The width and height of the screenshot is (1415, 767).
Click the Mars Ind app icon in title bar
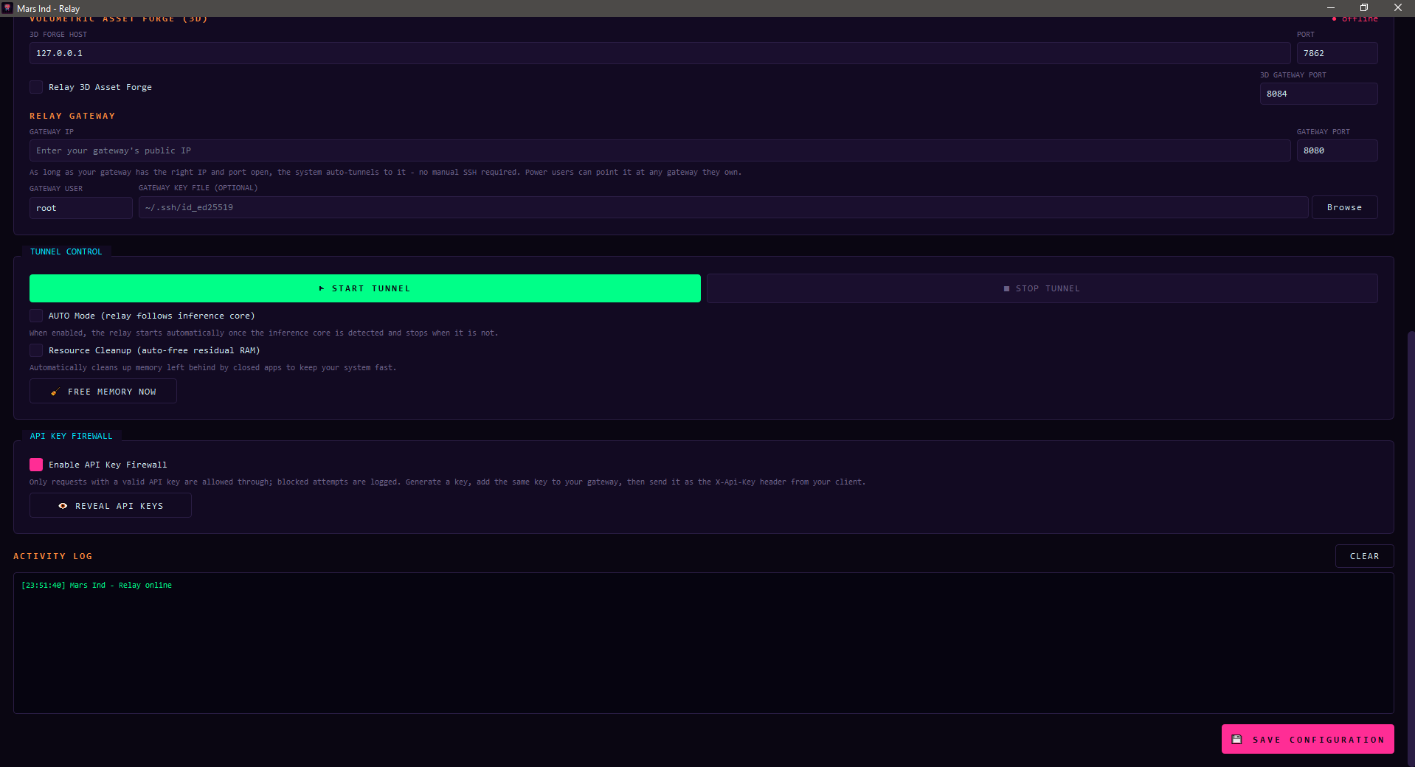coord(7,8)
